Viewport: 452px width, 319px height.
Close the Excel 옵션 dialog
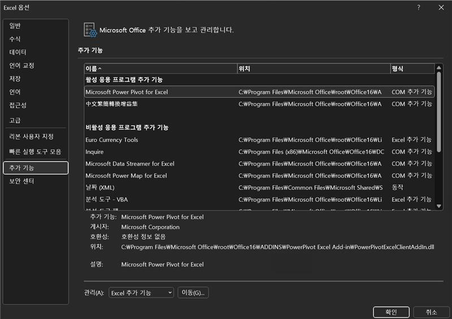(441, 7)
